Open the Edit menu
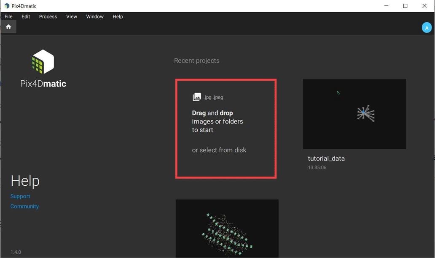Image resolution: width=435 pixels, height=258 pixels. pyautogui.click(x=26, y=16)
